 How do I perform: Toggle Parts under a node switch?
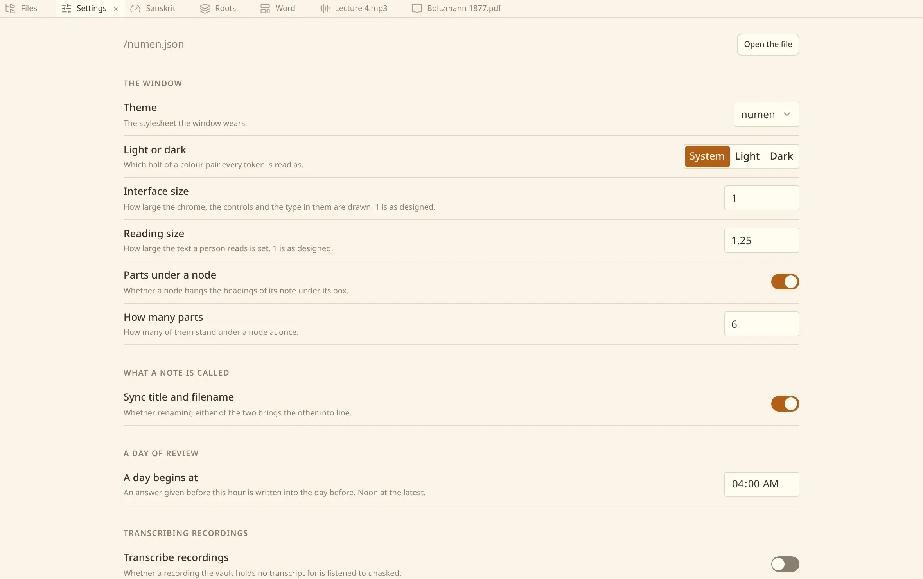coord(785,282)
